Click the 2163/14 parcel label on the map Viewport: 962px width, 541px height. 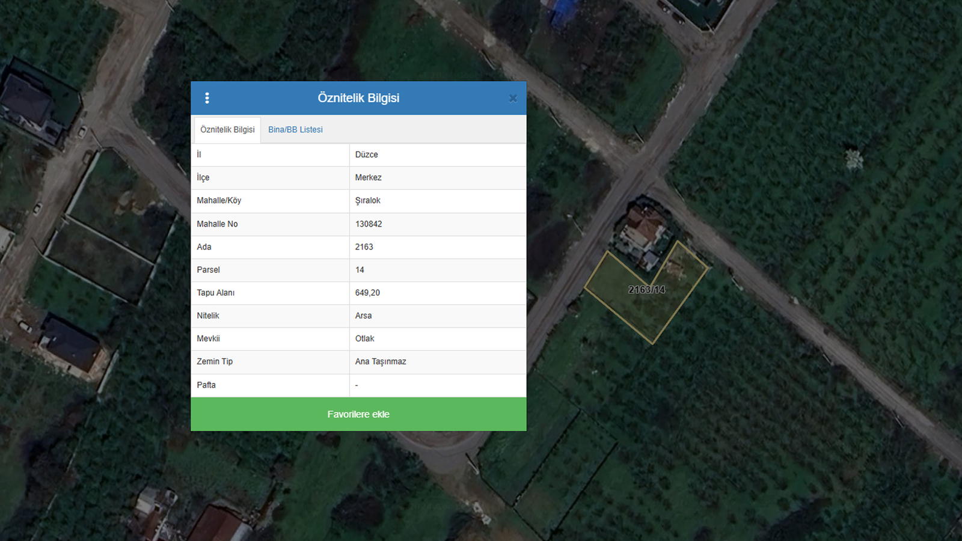point(646,290)
